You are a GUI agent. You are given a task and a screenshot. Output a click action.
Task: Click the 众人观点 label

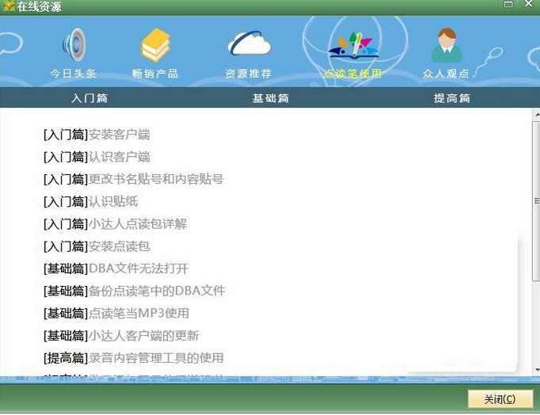[446, 74]
